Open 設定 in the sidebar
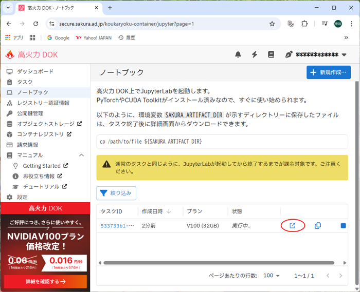The image size is (360, 292). 45,197
